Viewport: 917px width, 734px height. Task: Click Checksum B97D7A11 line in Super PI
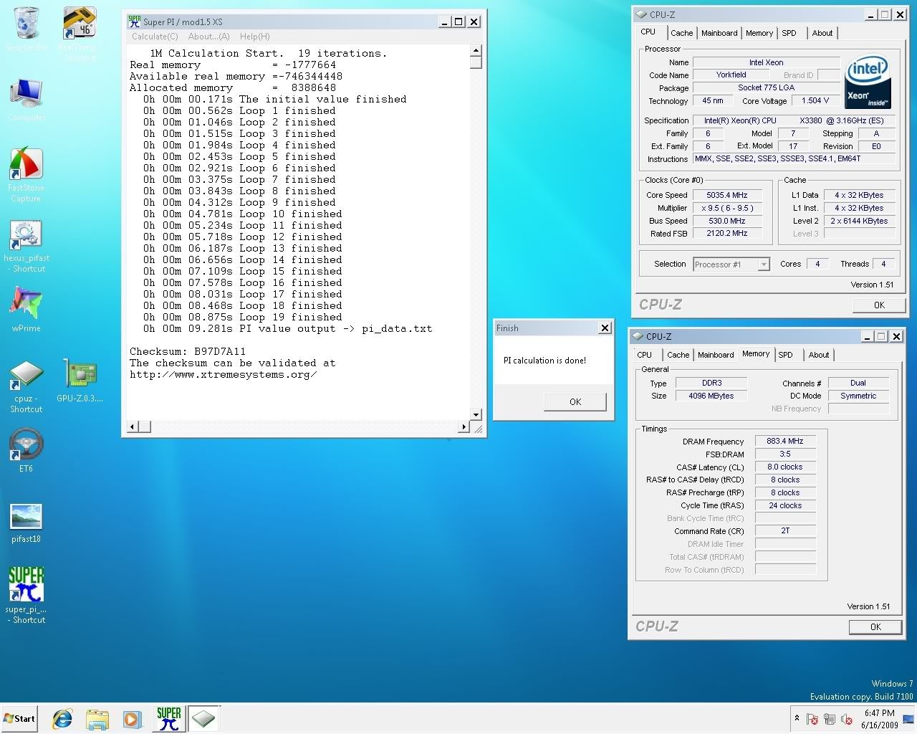(188, 351)
